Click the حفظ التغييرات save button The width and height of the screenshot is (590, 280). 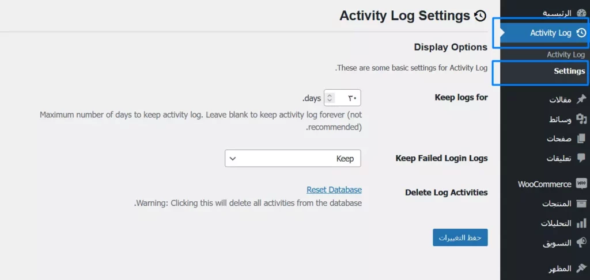coord(460,237)
